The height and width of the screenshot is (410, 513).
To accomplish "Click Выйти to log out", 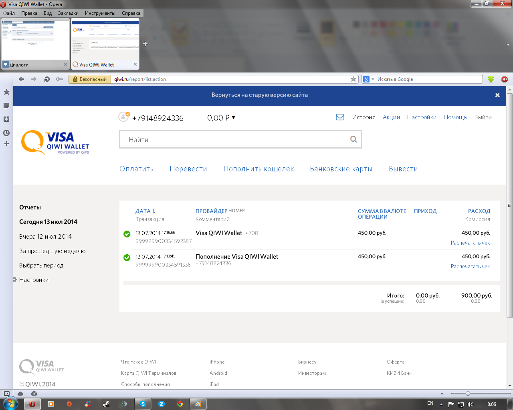I will point(483,117).
